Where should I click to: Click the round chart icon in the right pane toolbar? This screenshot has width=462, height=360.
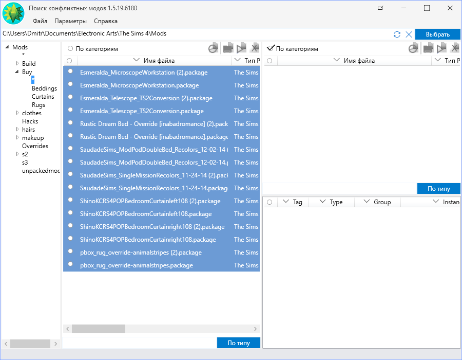(413, 48)
